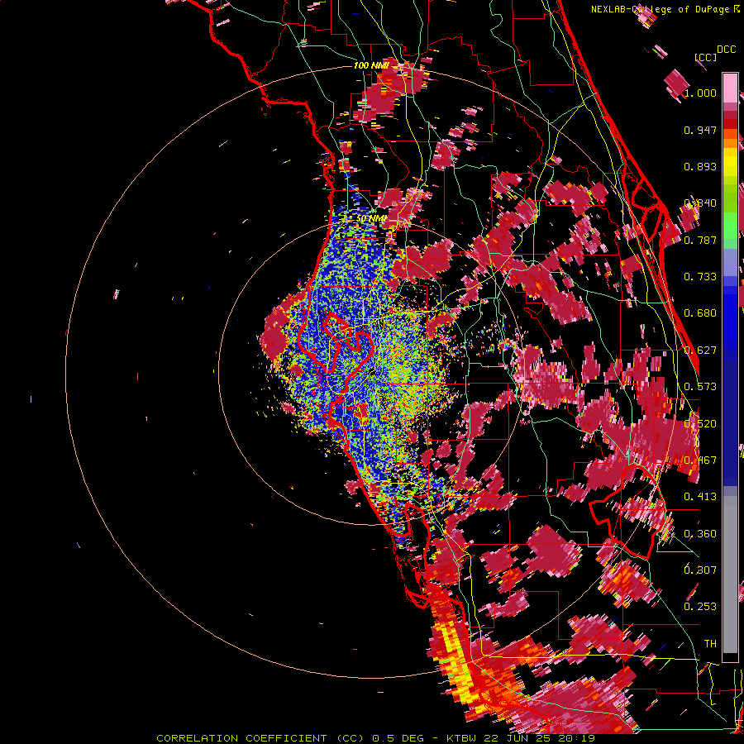
Task: Click the CORRELATION COEFFICIENT caption at the bottom
Action: (x=376, y=738)
